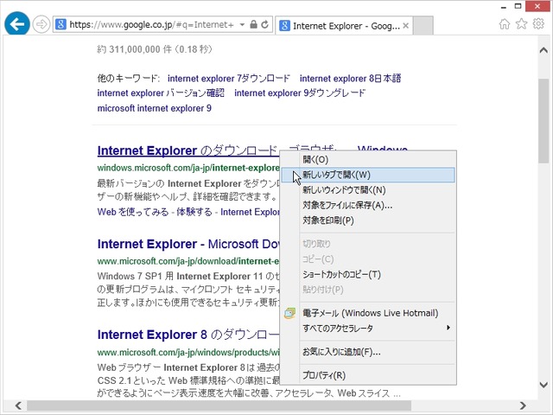
Task: Minimize the browser window
Action: 504,7
